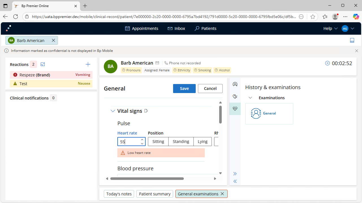Go to Appointments in top navigation
Screen dimensions: 362x203
click(x=142, y=28)
